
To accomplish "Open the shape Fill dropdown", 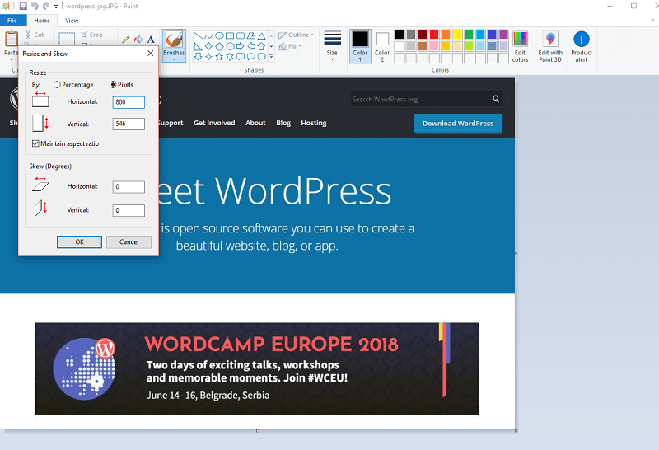I will coord(290,46).
